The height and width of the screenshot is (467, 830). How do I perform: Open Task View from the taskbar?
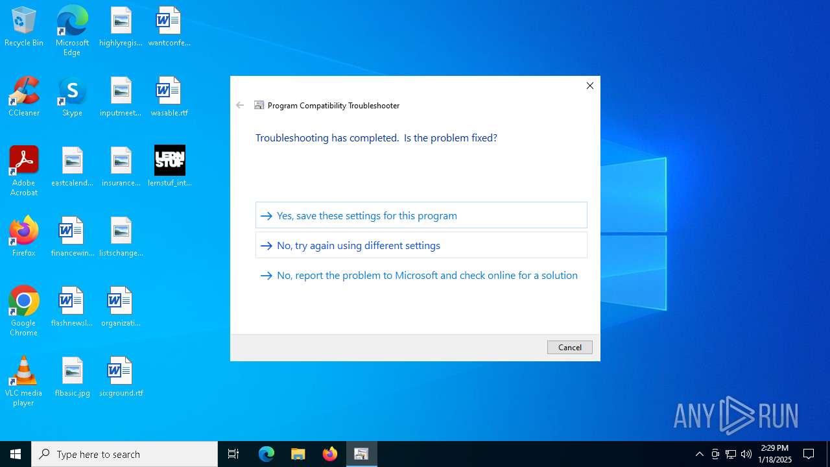(x=233, y=454)
